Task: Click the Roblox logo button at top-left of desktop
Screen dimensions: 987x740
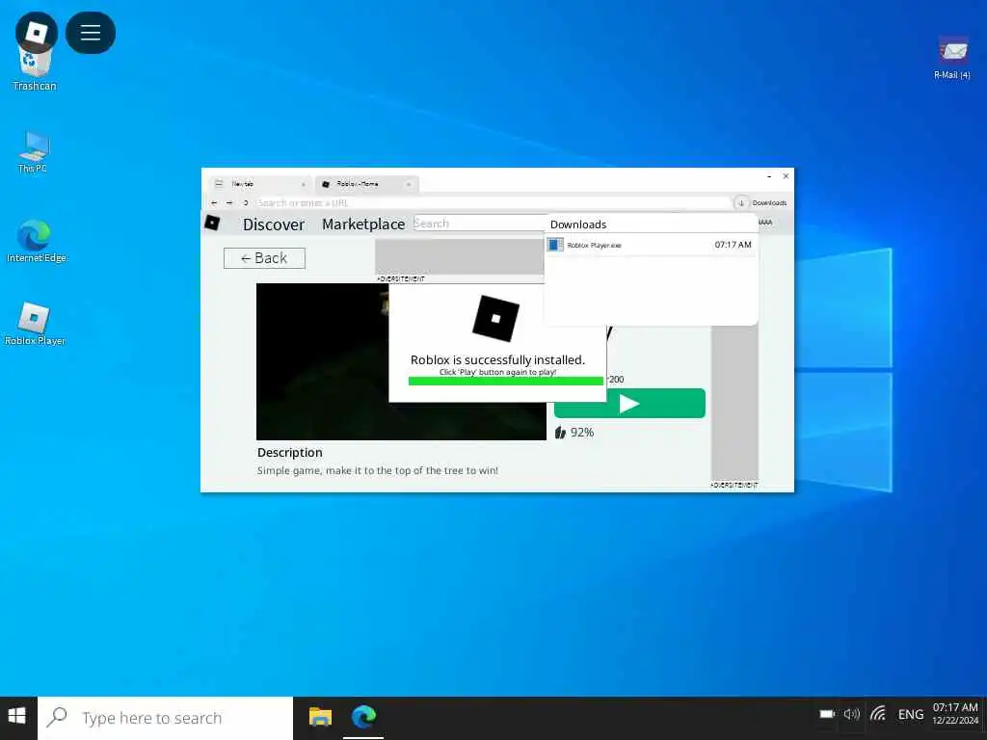Action: (36, 32)
